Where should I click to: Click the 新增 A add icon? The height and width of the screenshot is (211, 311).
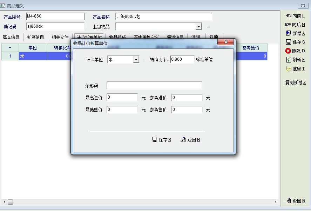289,33
